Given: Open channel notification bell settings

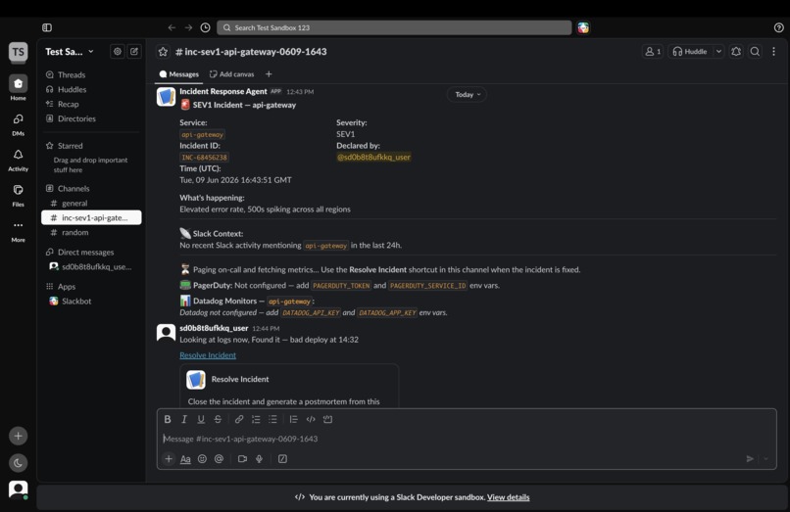Looking at the screenshot, I should [736, 51].
